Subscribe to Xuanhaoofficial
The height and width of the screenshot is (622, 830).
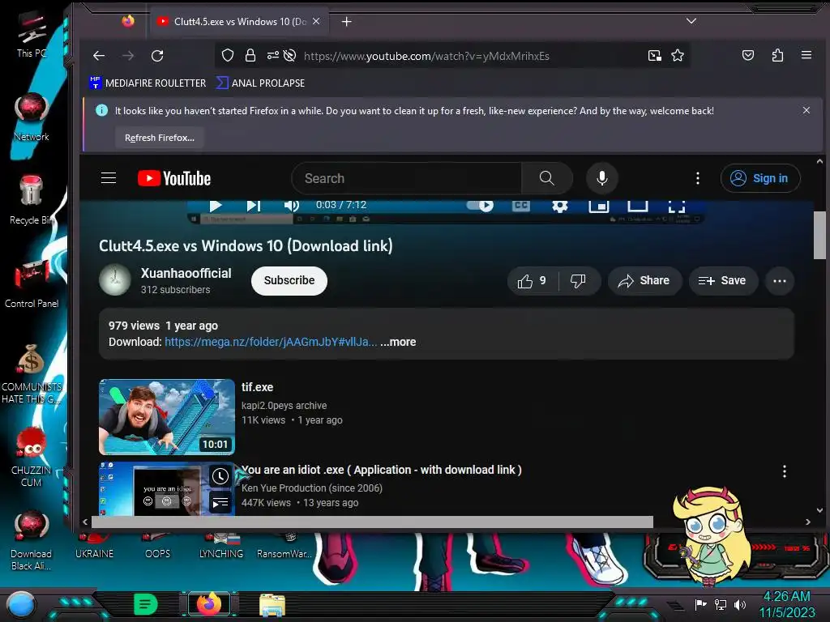(x=289, y=280)
